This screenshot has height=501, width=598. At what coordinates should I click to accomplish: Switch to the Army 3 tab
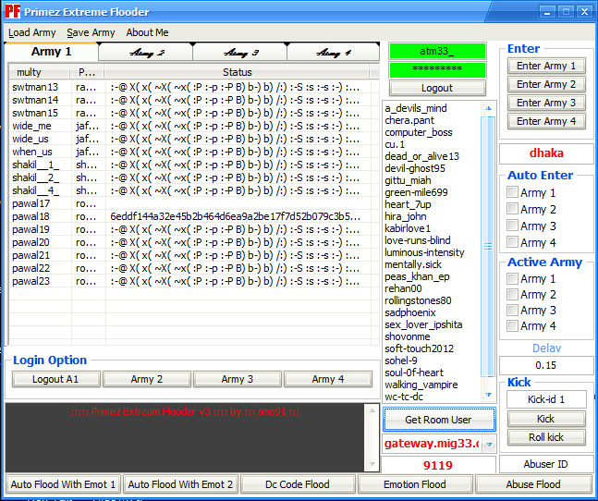point(240,53)
